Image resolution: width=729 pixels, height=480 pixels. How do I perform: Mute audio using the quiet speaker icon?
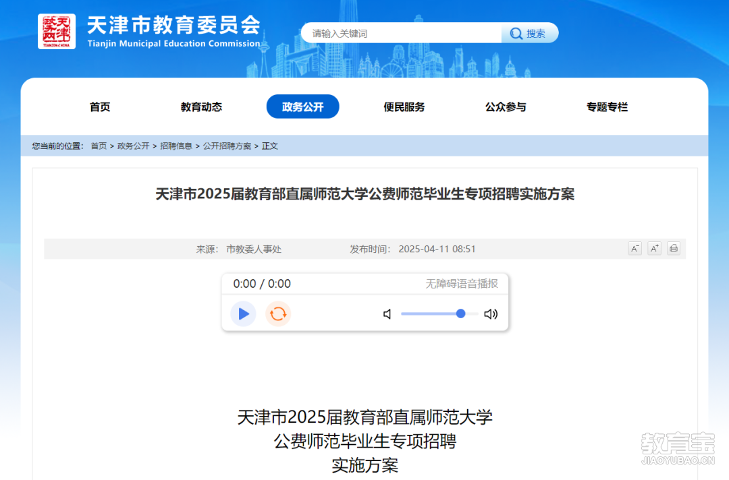click(x=387, y=314)
